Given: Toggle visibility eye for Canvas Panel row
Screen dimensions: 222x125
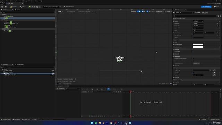Looking at the screenshot, I should (54, 70).
